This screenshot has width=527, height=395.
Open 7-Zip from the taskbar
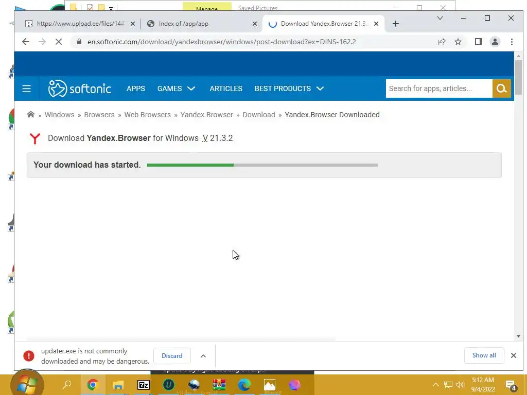tap(144, 385)
